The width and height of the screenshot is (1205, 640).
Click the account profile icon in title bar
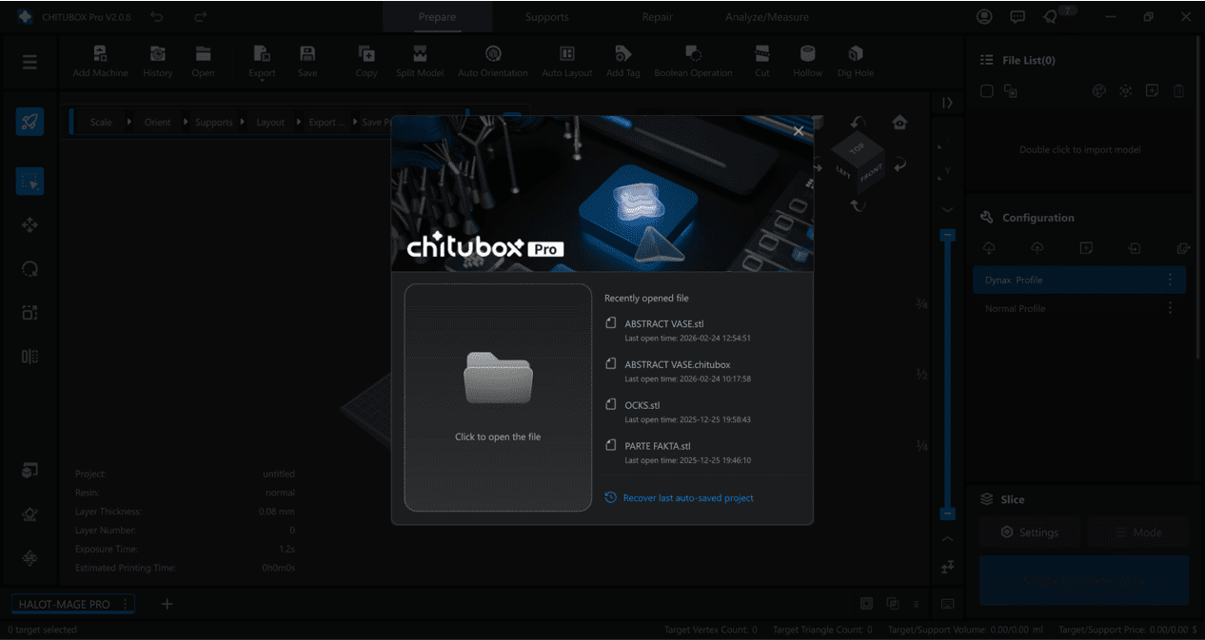pyautogui.click(x=984, y=17)
